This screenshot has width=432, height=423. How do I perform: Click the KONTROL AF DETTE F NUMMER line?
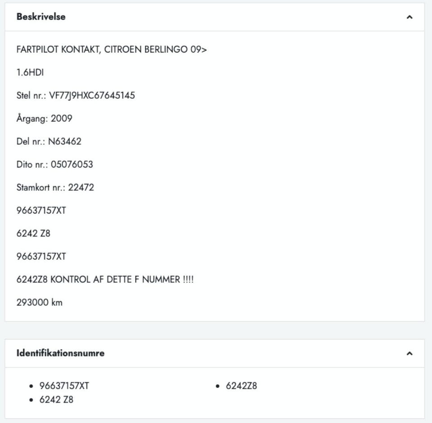[x=105, y=279]
